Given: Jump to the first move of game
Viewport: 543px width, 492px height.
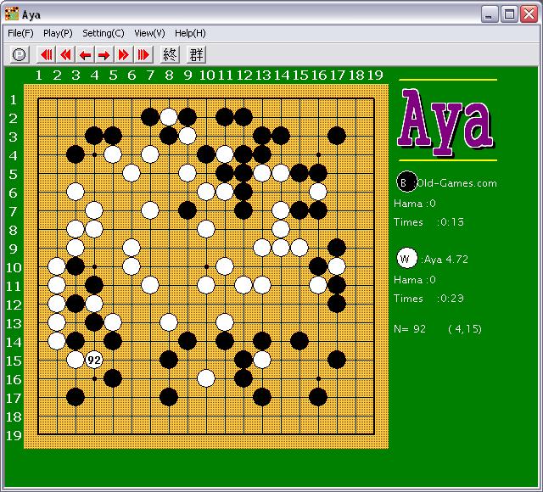Looking at the screenshot, I should coord(46,54).
